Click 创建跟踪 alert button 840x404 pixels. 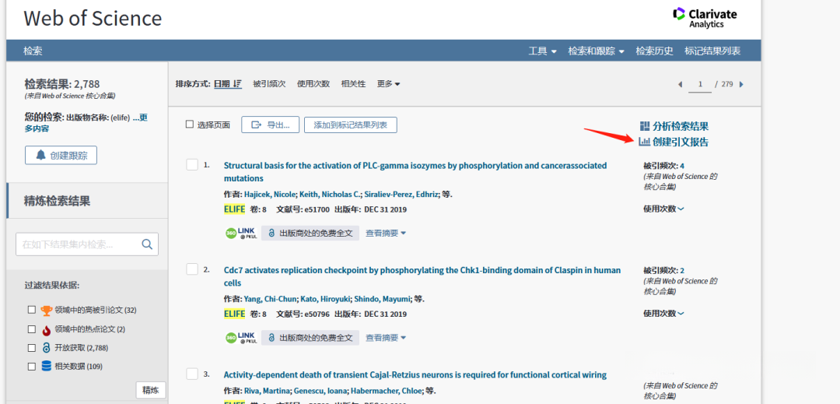(x=61, y=156)
